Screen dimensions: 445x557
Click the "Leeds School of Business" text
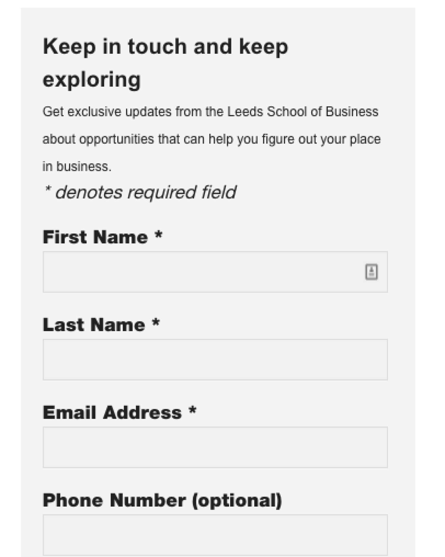(x=303, y=112)
